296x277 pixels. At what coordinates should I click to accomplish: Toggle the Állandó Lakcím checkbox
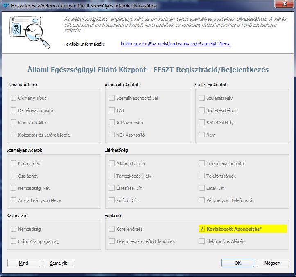(112, 163)
